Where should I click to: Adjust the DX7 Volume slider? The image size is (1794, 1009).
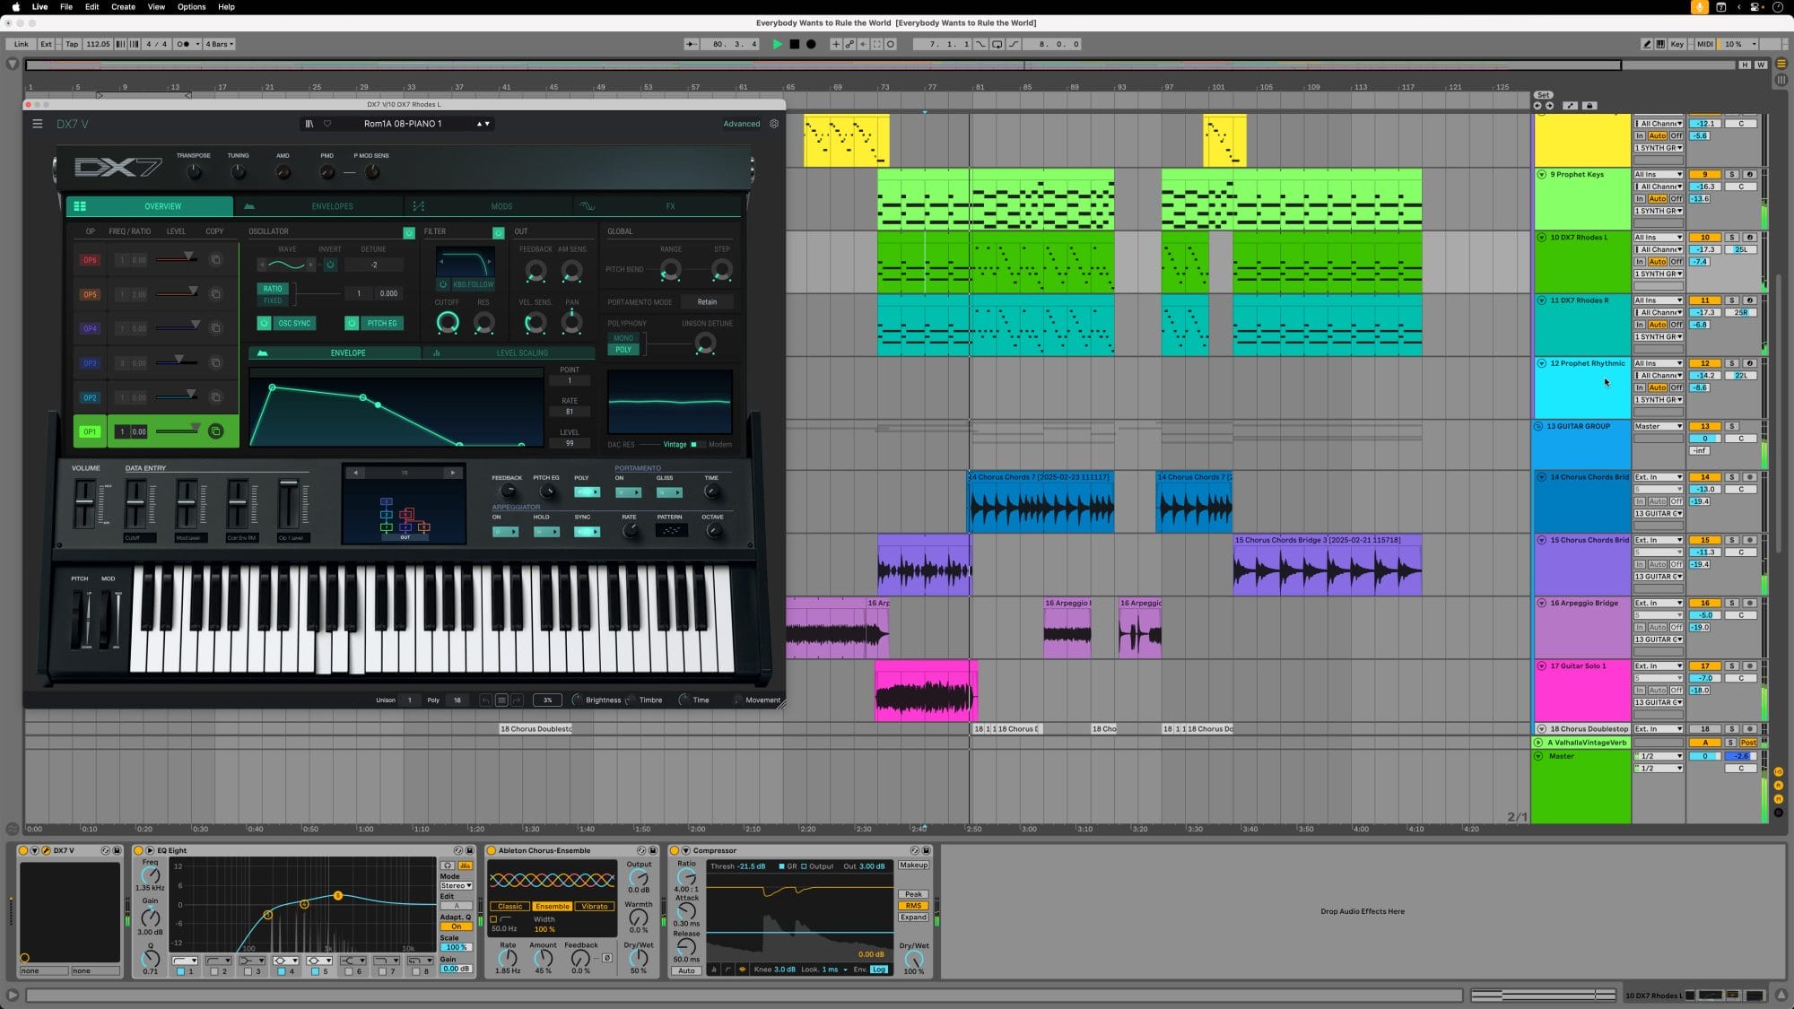84,502
